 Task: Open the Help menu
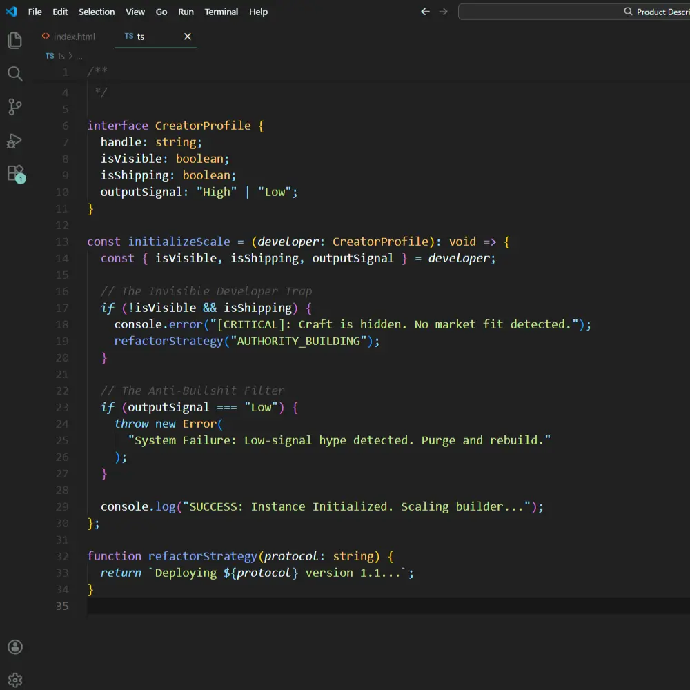258,12
